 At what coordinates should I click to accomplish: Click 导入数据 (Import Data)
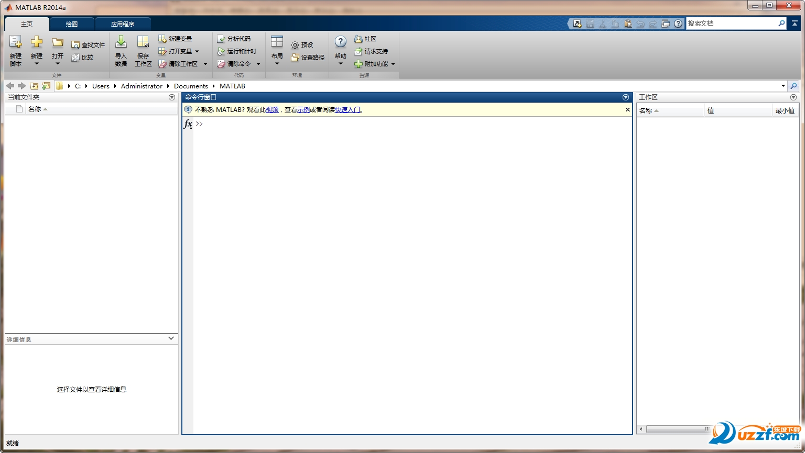tap(121, 51)
